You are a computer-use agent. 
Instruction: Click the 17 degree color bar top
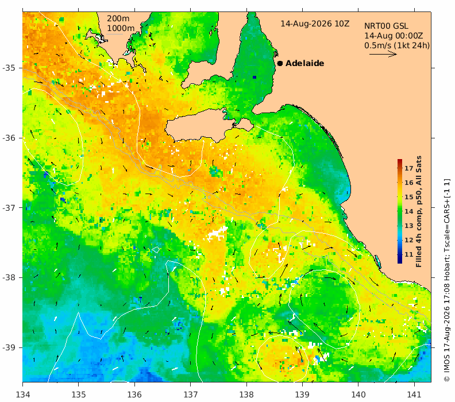[400, 161]
